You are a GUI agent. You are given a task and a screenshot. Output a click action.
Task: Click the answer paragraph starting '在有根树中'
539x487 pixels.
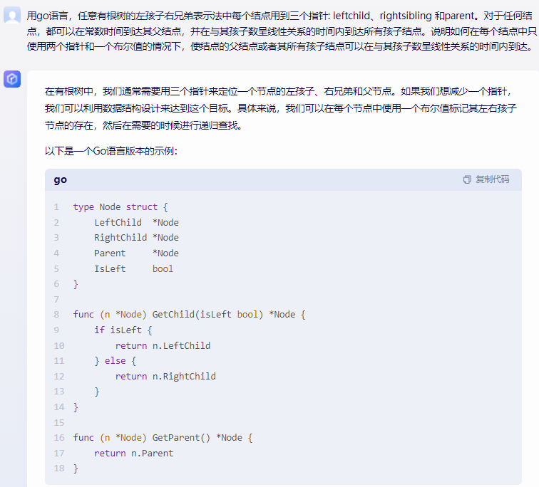281,108
